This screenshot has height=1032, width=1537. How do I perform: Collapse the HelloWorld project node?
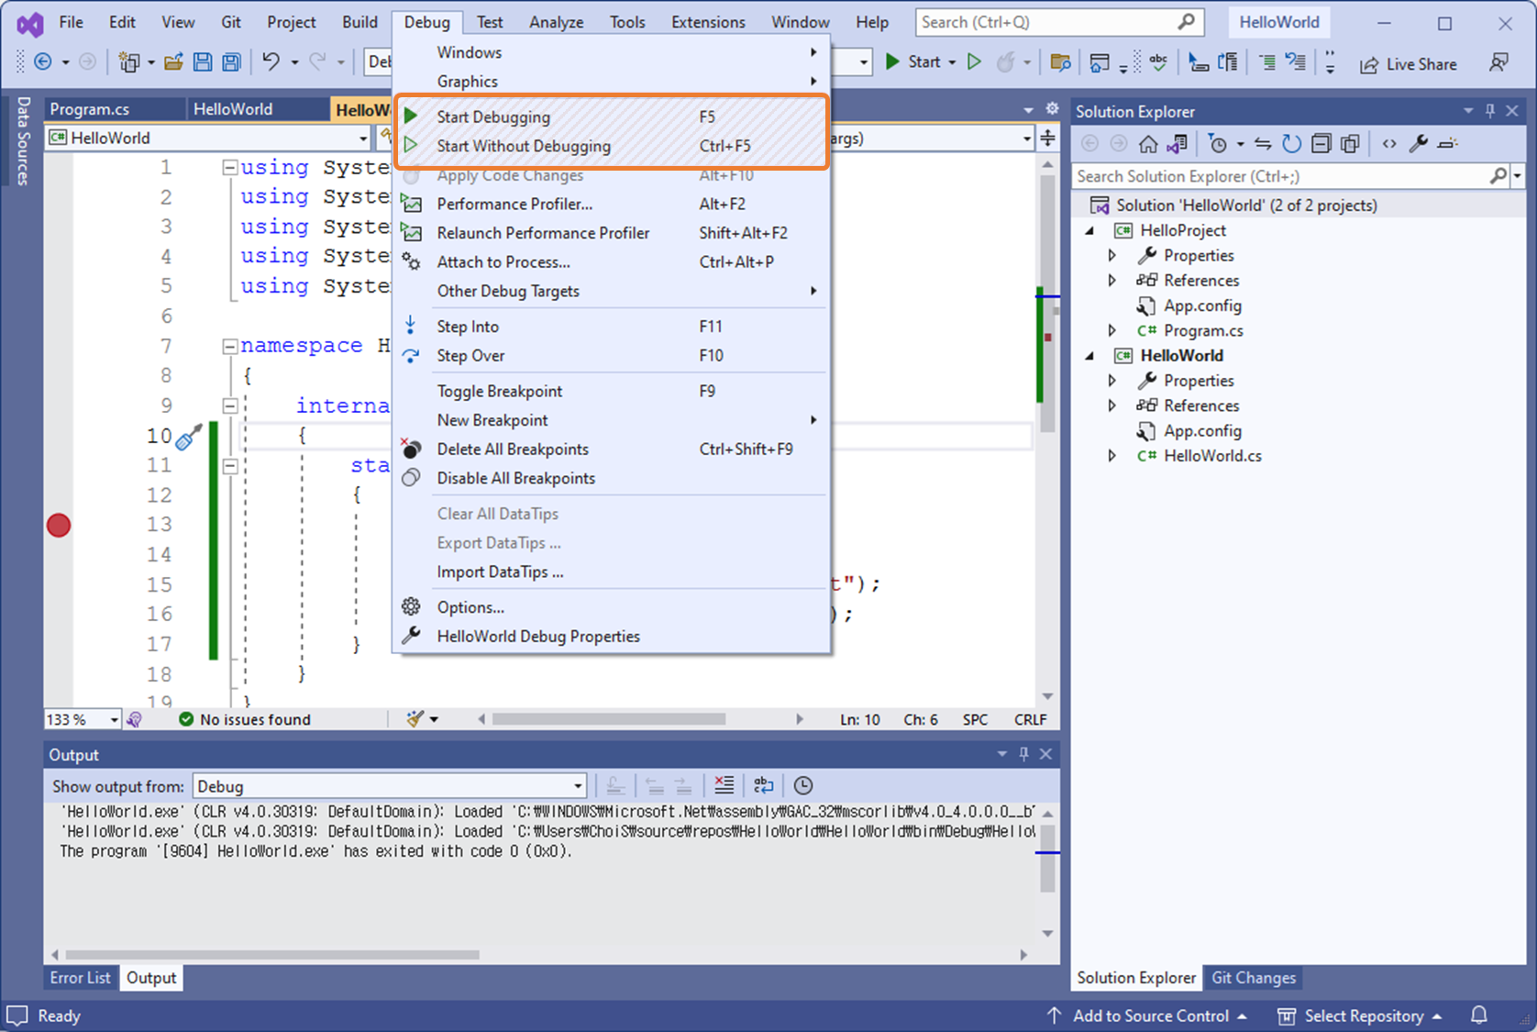click(x=1089, y=355)
